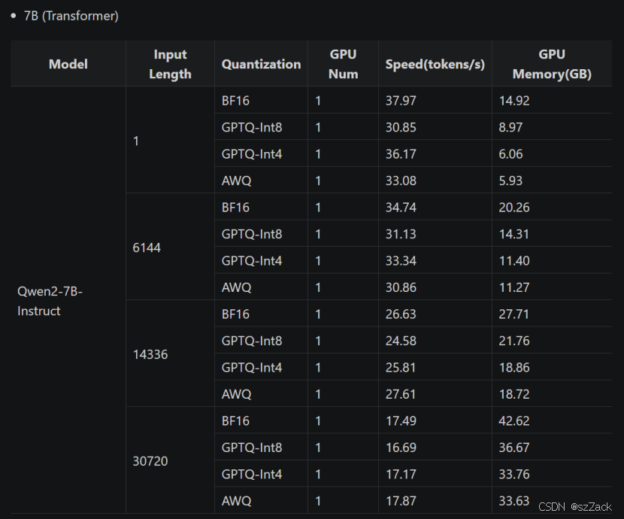
Task: Click GPU memory value 18.72
Action: pos(514,393)
